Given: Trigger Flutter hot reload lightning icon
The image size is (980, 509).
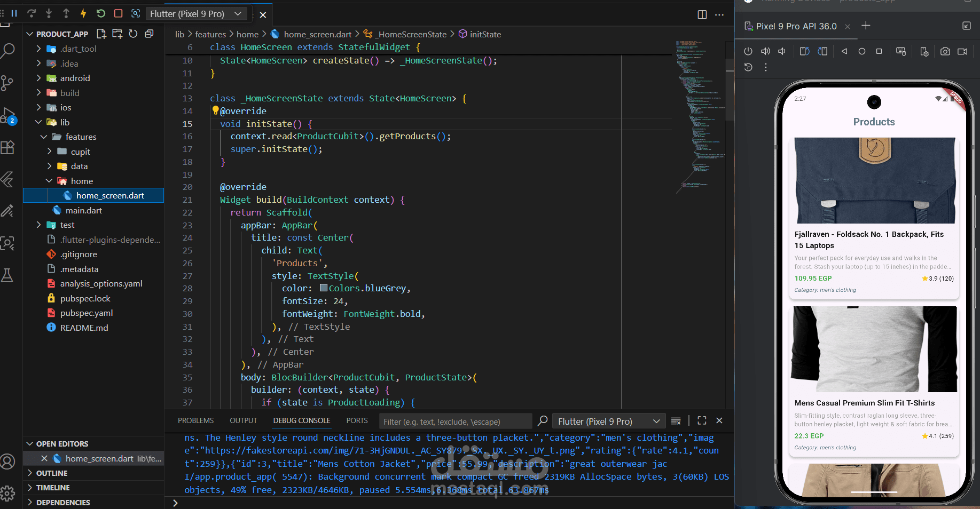Looking at the screenshot, I should [x=83, y=13].
